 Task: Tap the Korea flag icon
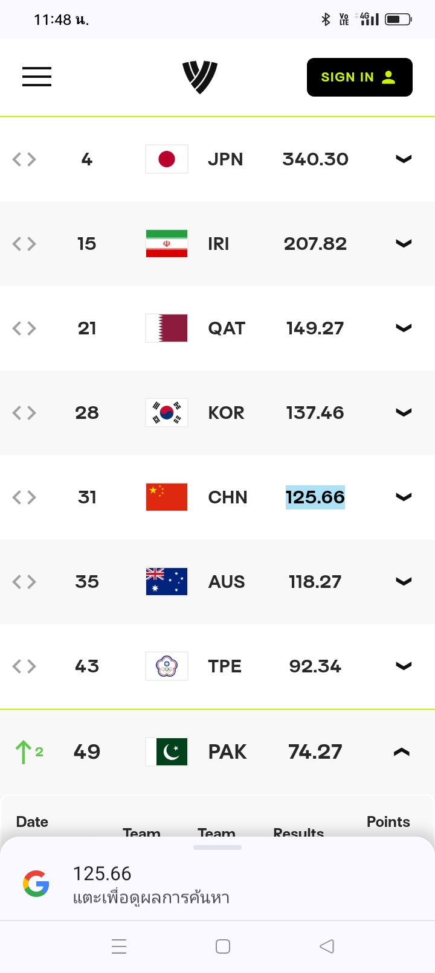[x=167, y=413]
